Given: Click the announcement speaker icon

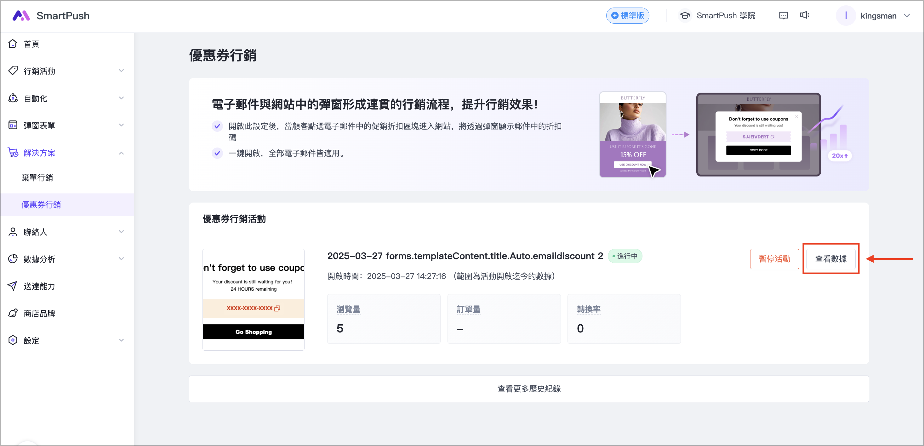Looking at the screenshot, I should (x=805, y=15).
